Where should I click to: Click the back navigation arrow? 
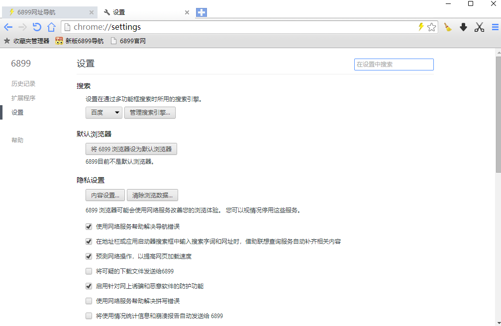8,27
